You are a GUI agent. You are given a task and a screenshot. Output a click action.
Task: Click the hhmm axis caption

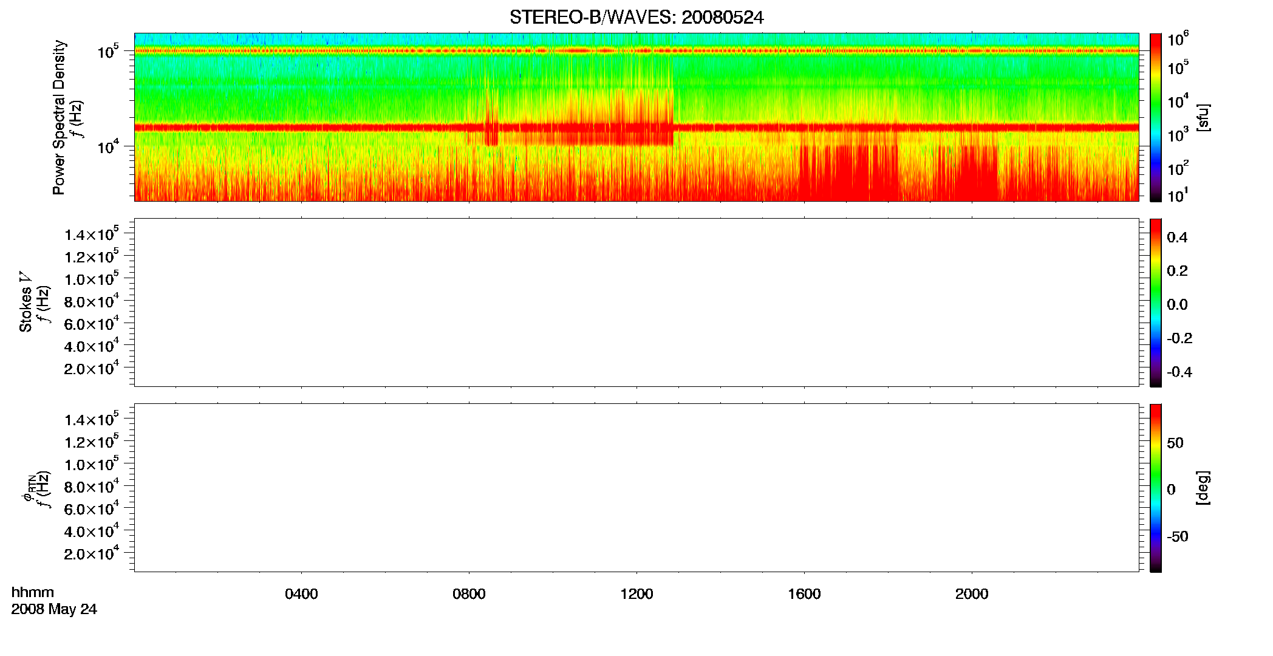click(x=33, y=592)
